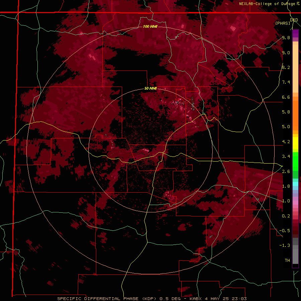Click the 1.0 scale label
Viewport: 301px width, 301px height.
(x=286, y=201)
